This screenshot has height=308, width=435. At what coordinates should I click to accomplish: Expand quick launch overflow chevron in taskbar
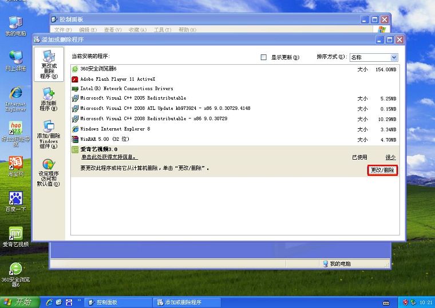click(x=79, y=300)
